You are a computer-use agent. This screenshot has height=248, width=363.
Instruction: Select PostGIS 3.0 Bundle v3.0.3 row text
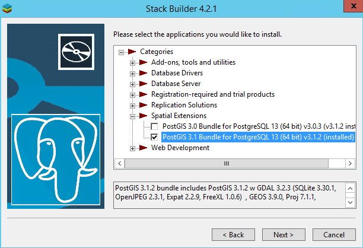coord(259,126)
